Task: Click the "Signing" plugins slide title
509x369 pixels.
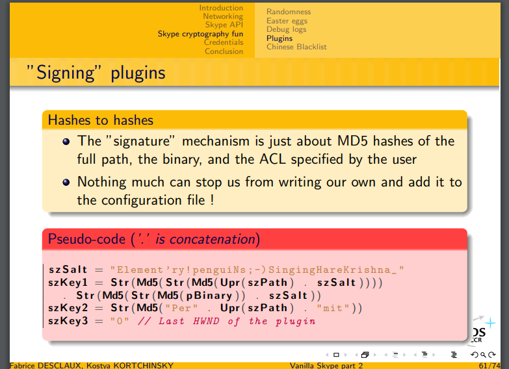Action: 96,72
